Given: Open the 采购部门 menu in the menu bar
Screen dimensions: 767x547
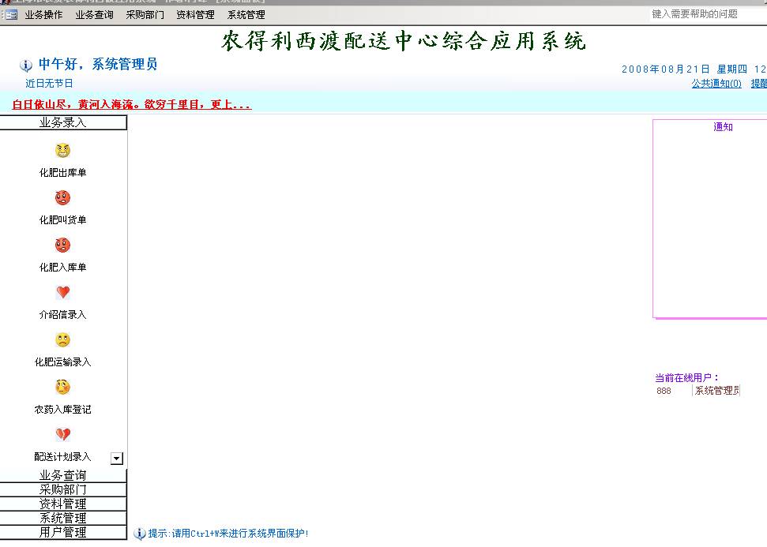Looking at the screenshot, I should pyautogui.click(x=145, y=15).
